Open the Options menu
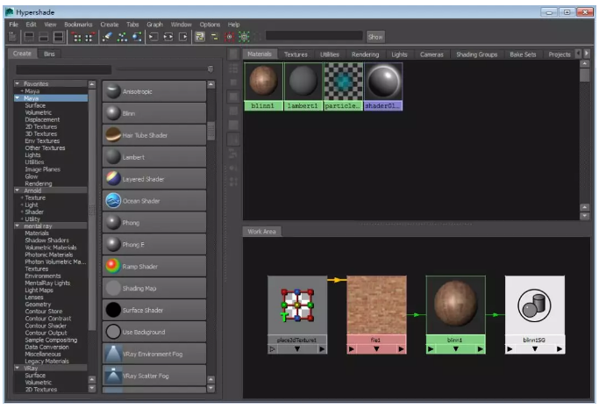The image size is (599, 409). [210, 25]
